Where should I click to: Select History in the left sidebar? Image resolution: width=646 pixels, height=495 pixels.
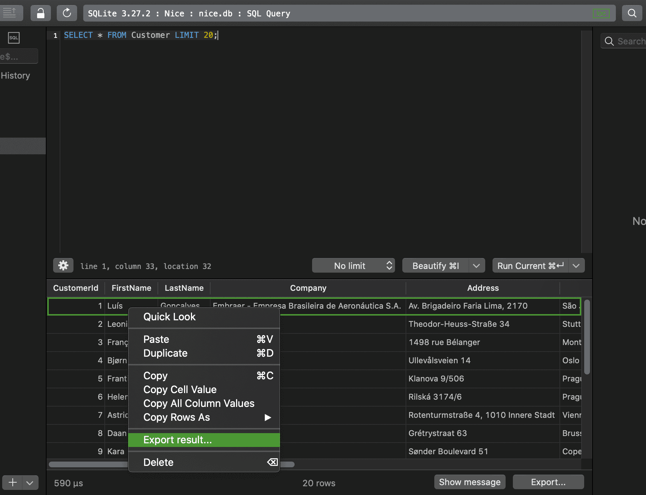15,75
